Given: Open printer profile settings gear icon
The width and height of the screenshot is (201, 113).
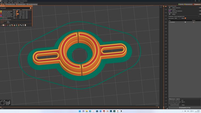Looking at the screenshot, I should (199, 14).
